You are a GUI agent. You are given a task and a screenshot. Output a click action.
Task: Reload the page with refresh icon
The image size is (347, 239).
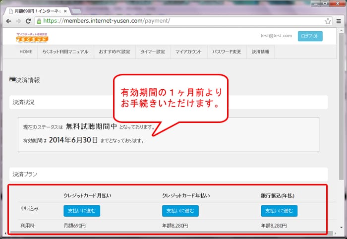tap(29, 21)
